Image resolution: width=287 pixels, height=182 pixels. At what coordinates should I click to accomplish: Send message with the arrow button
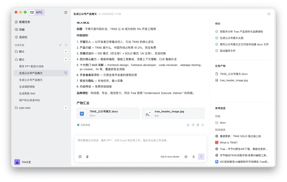tap(201, 156)
